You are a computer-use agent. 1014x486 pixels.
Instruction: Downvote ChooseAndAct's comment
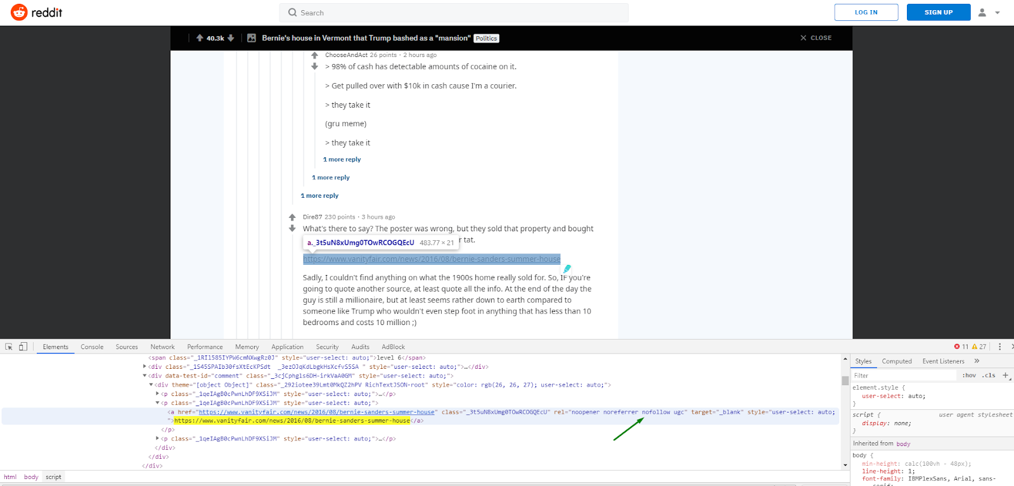[x=314, y=67]
